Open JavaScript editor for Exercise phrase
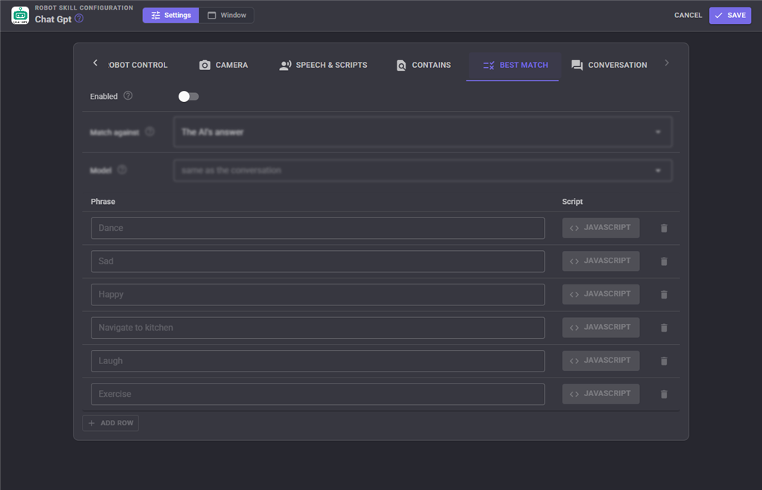Viewport: 762px width, 490px height. pyautogui.click(x=601, y=394)
